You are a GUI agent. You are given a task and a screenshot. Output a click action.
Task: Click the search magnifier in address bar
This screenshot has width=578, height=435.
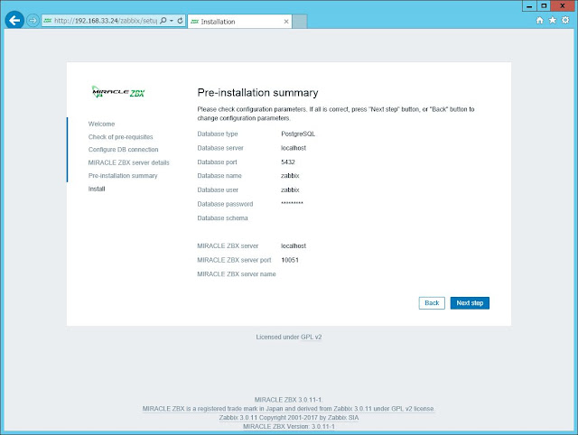(163, 21)
